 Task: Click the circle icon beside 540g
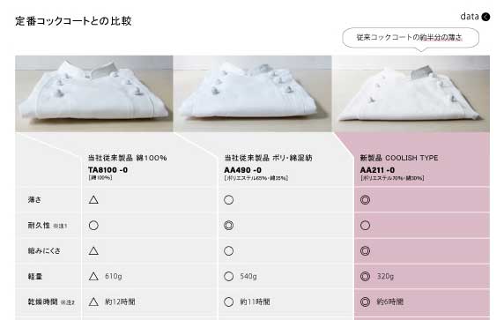pos(228,276)
